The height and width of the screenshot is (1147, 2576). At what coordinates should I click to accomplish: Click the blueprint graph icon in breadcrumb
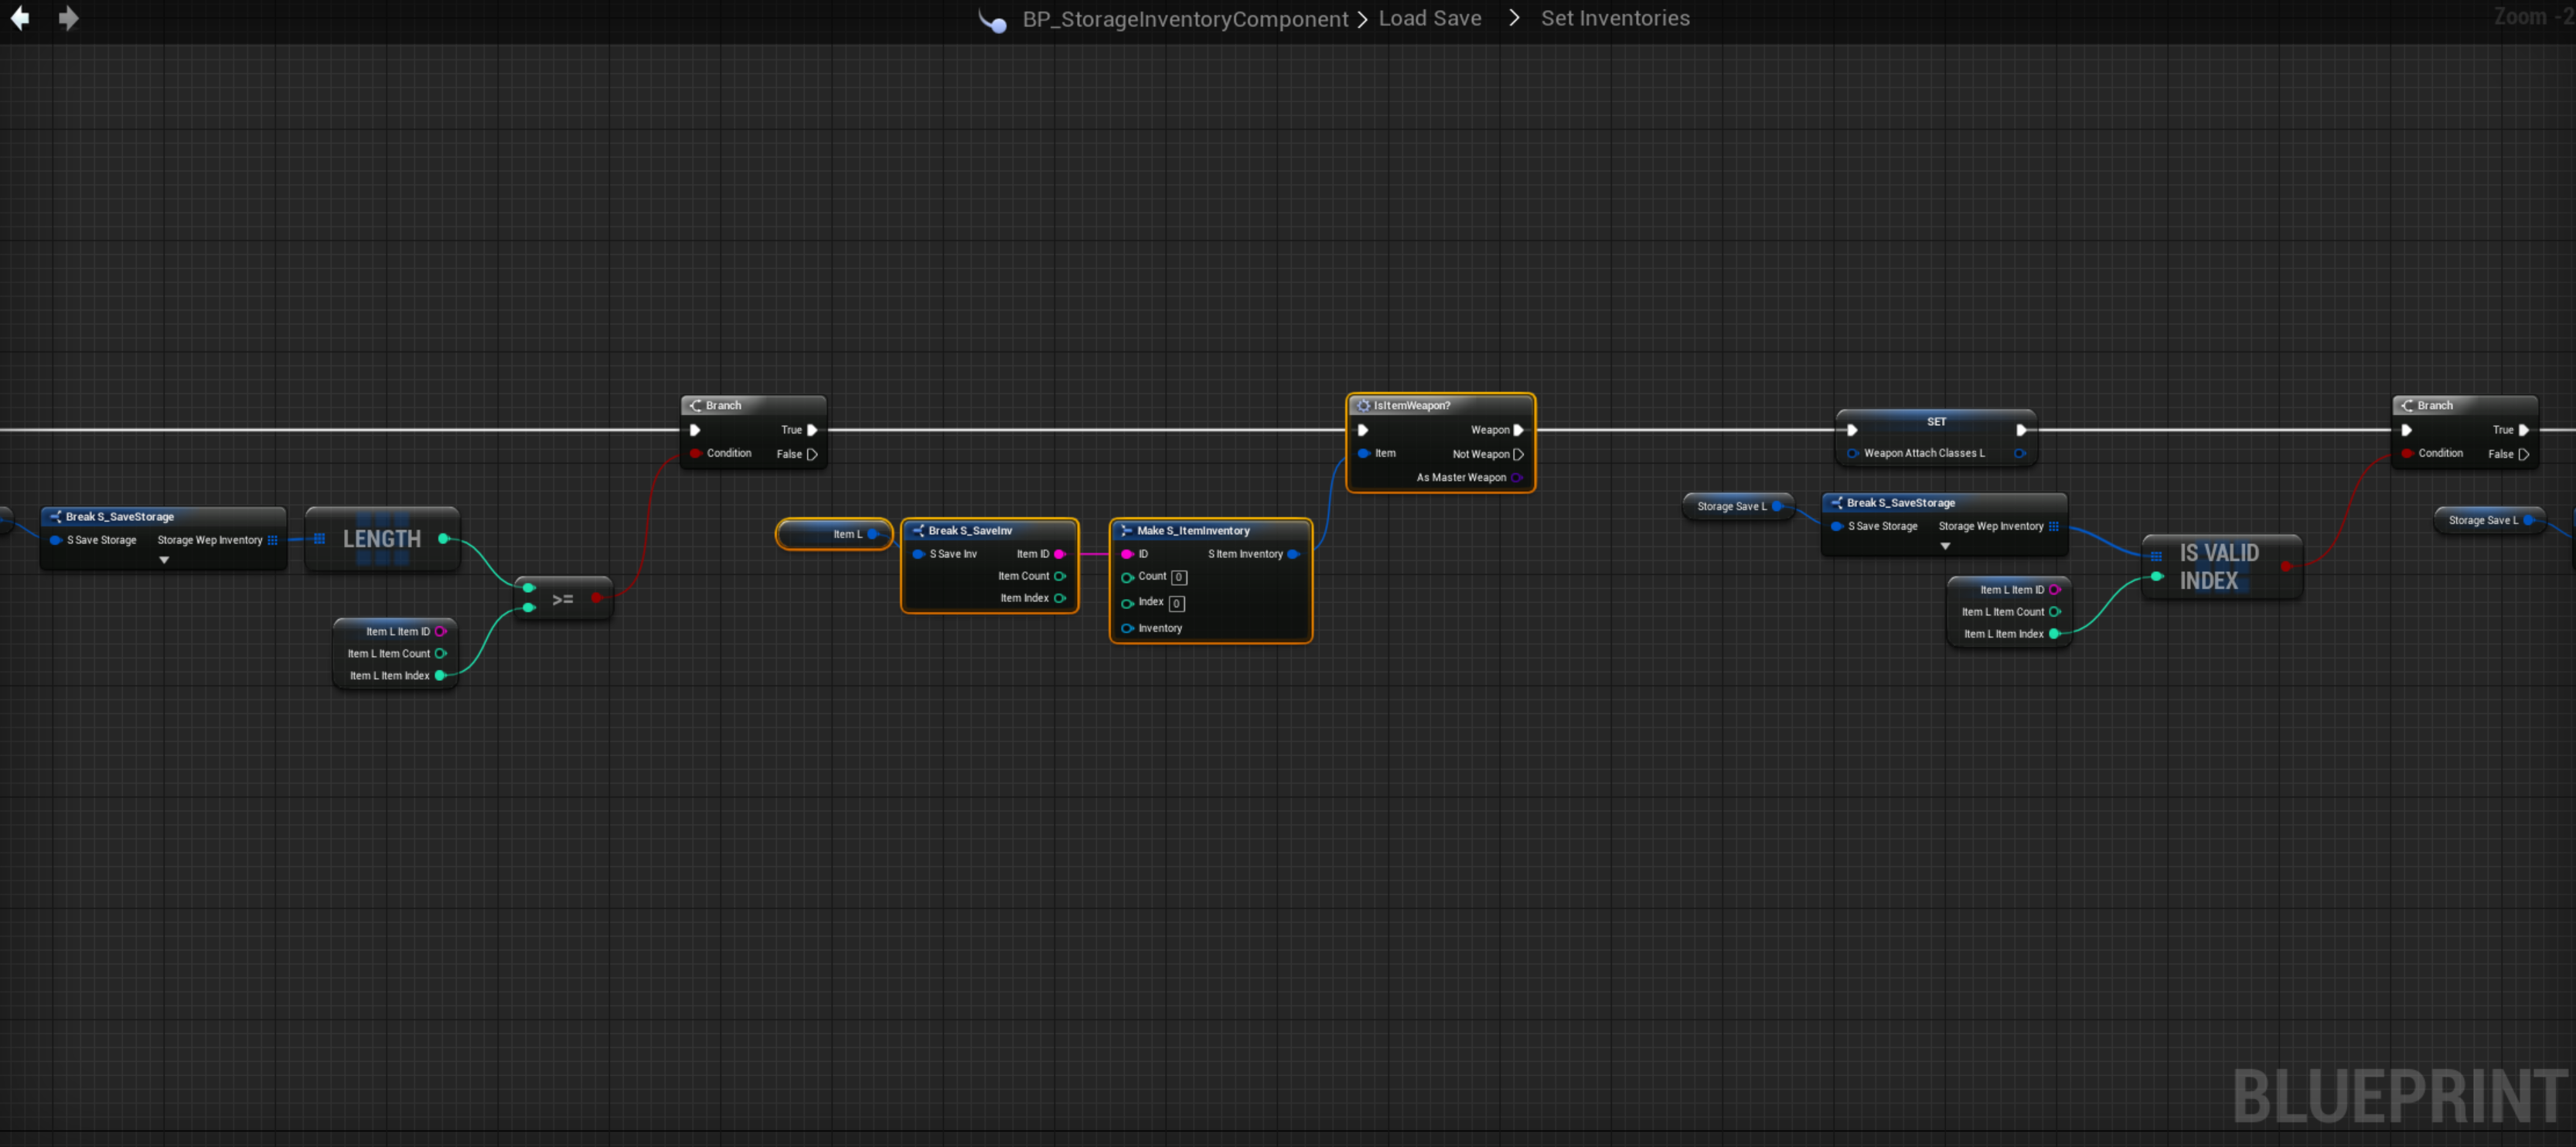pyautogui.click(x=992, y=20)
